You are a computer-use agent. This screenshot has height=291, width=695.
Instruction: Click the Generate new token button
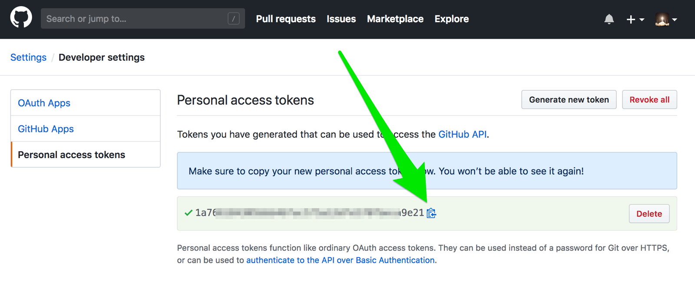[569, 99]
